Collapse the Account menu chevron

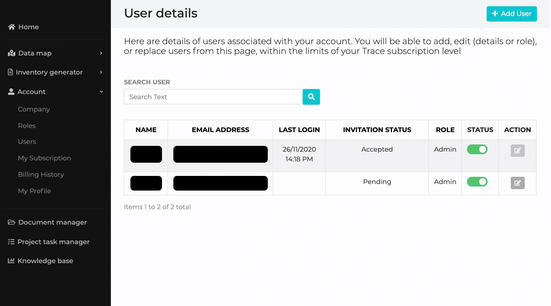coord(101,92)
